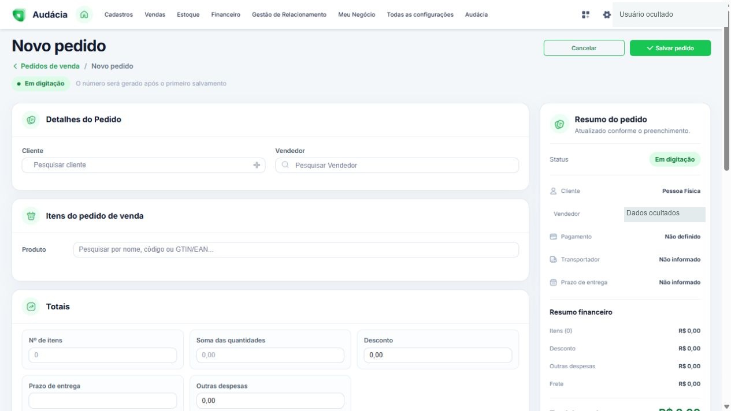Screen dimensions: 731x411
Task: Open the Cadastros menu
Action: [x=118, y=14]
